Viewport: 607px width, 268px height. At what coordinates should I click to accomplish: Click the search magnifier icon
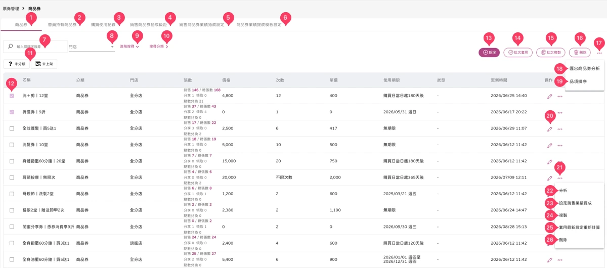click(x=11, y=47)
